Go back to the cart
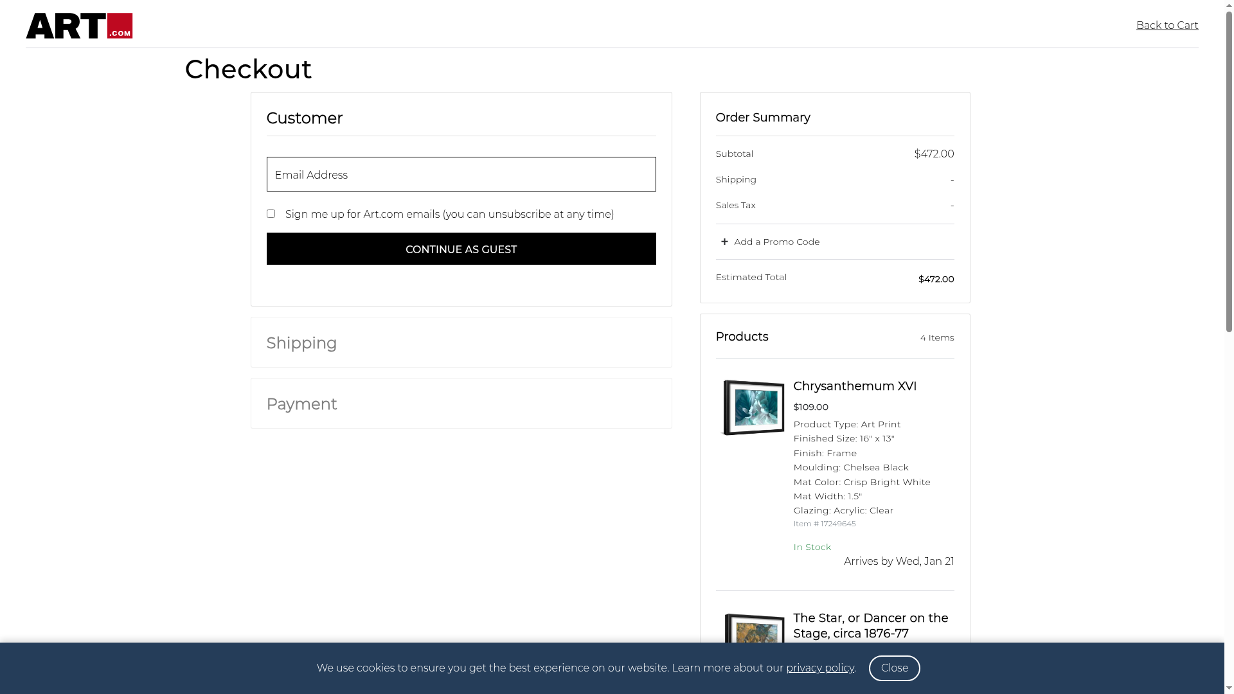Viewport: 1234px width, 694px height. coord(1167,26)
